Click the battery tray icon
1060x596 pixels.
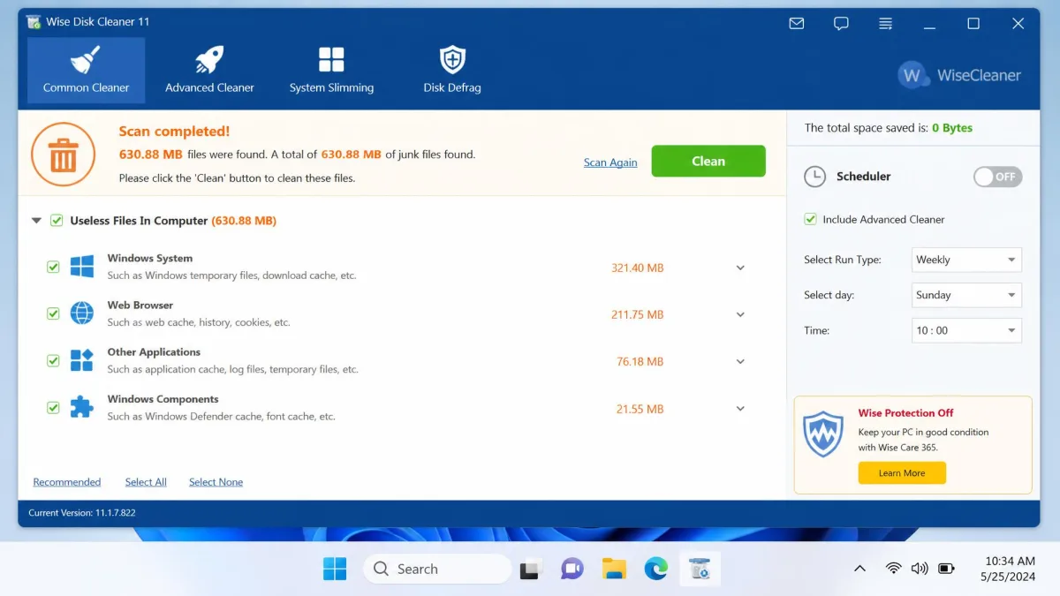pyautogui.click(x=946, y=569)
